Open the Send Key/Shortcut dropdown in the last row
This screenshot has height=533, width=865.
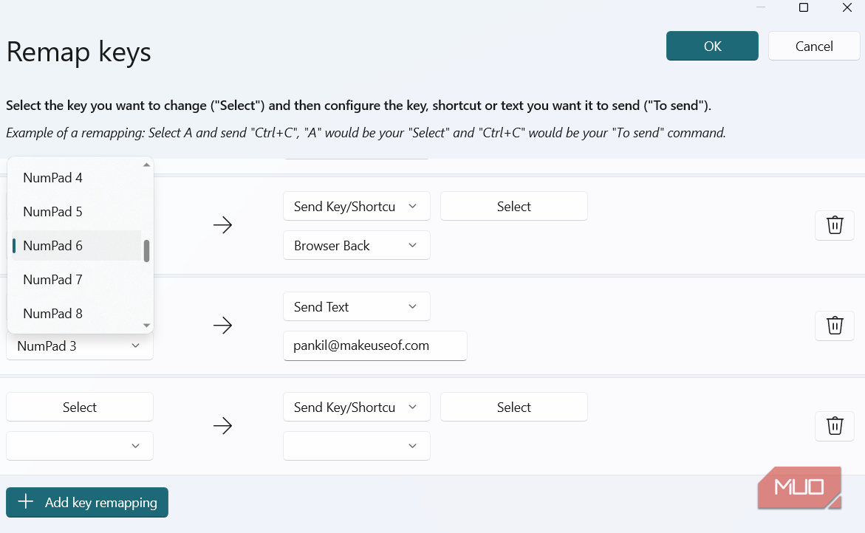tap(356, 407)
